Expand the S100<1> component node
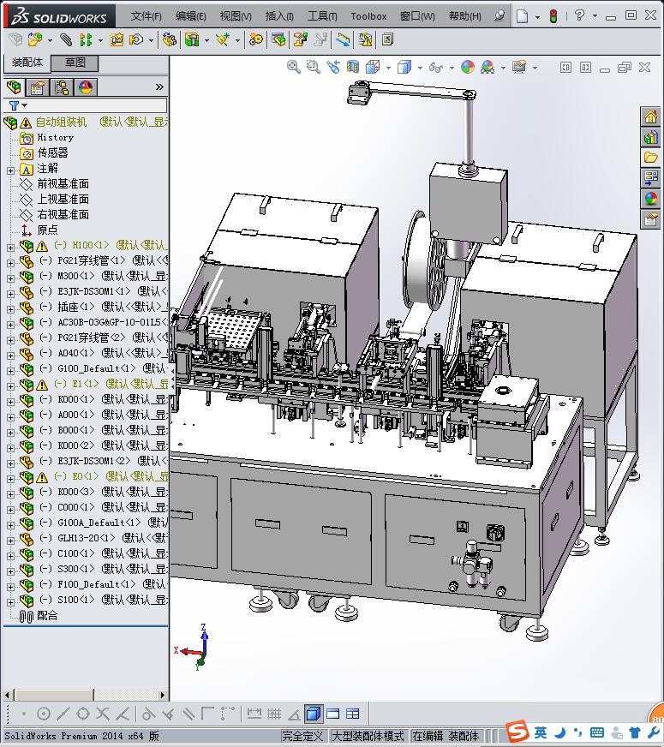 pos(10,602)
